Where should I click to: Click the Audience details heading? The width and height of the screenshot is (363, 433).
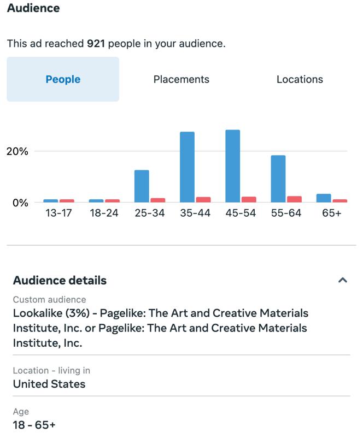(60, 280)
